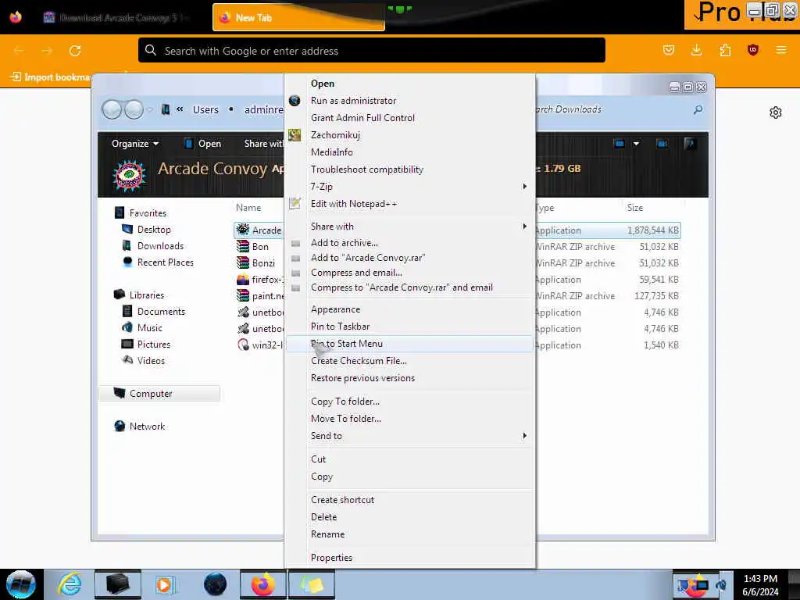Select Network in navigation pane
Screen dimensions: 800x600
139,426
